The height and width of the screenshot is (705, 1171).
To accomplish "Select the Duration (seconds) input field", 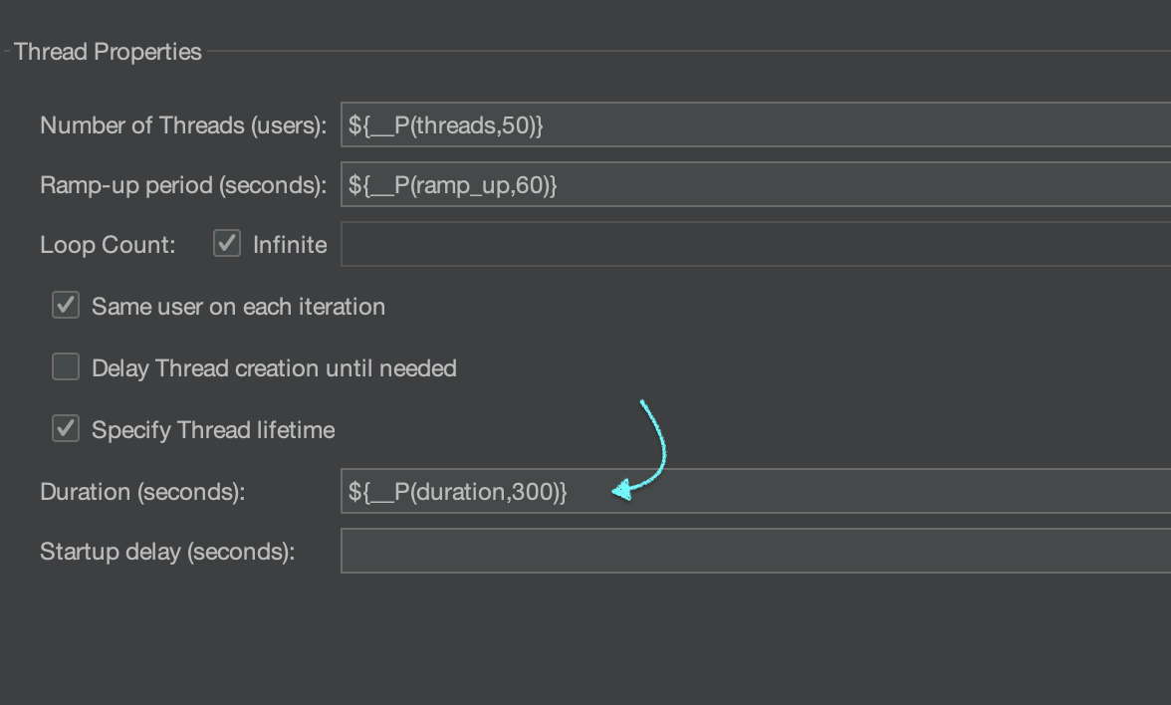I will pos(755,491).
